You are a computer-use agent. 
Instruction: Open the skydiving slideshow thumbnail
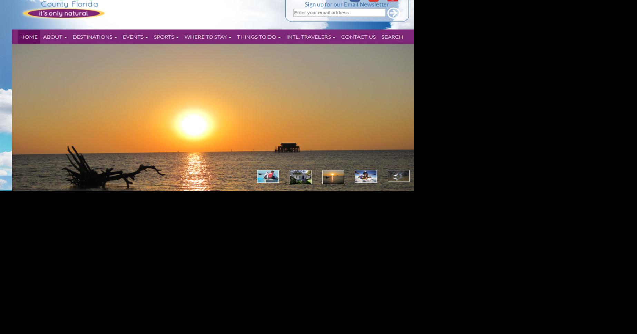(x=366, y=176)
